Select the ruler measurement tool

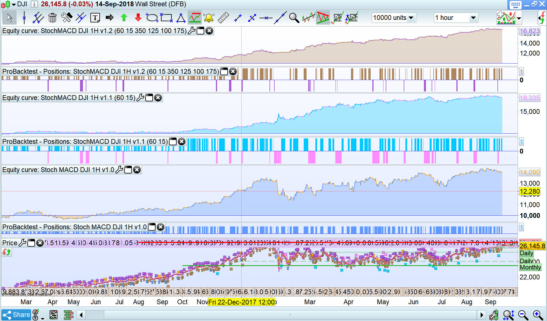pyautogui.click(x=223, y=18)
